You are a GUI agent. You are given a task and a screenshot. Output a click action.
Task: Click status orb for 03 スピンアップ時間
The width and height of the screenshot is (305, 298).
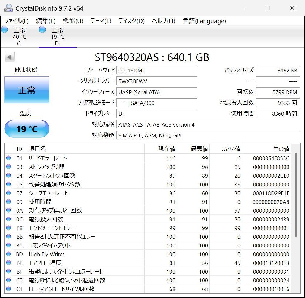click(8, 167)
